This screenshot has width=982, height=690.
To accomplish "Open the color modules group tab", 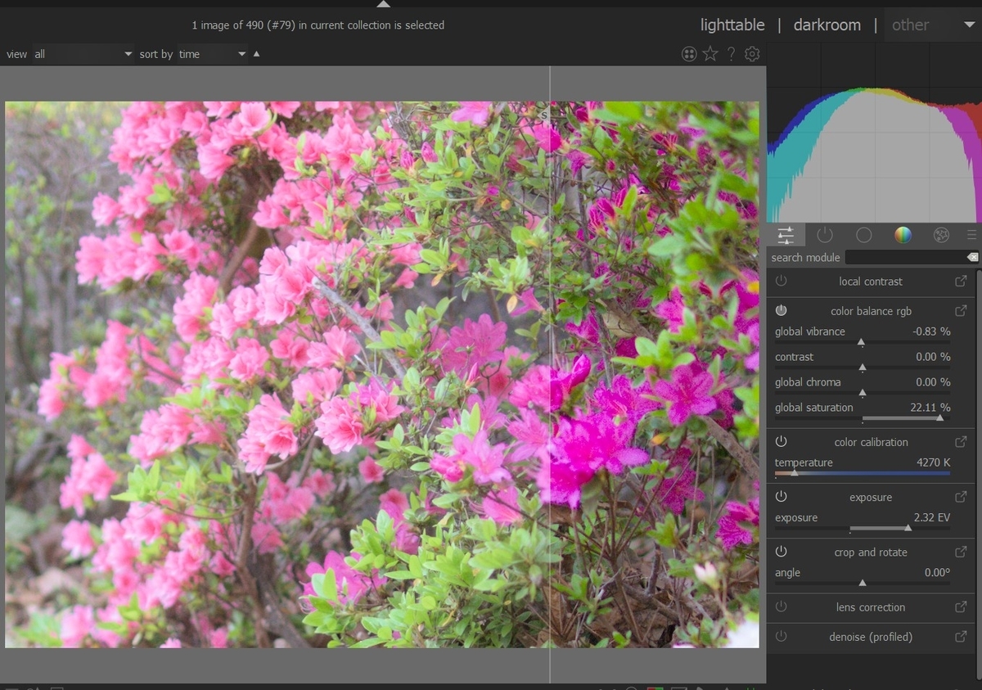I will click(x=903, y=236).
